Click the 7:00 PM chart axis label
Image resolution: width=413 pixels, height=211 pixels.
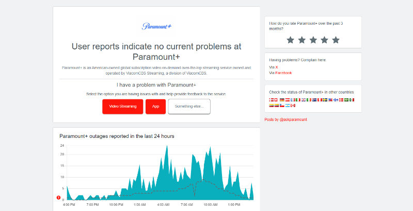[x=93, y=204]
